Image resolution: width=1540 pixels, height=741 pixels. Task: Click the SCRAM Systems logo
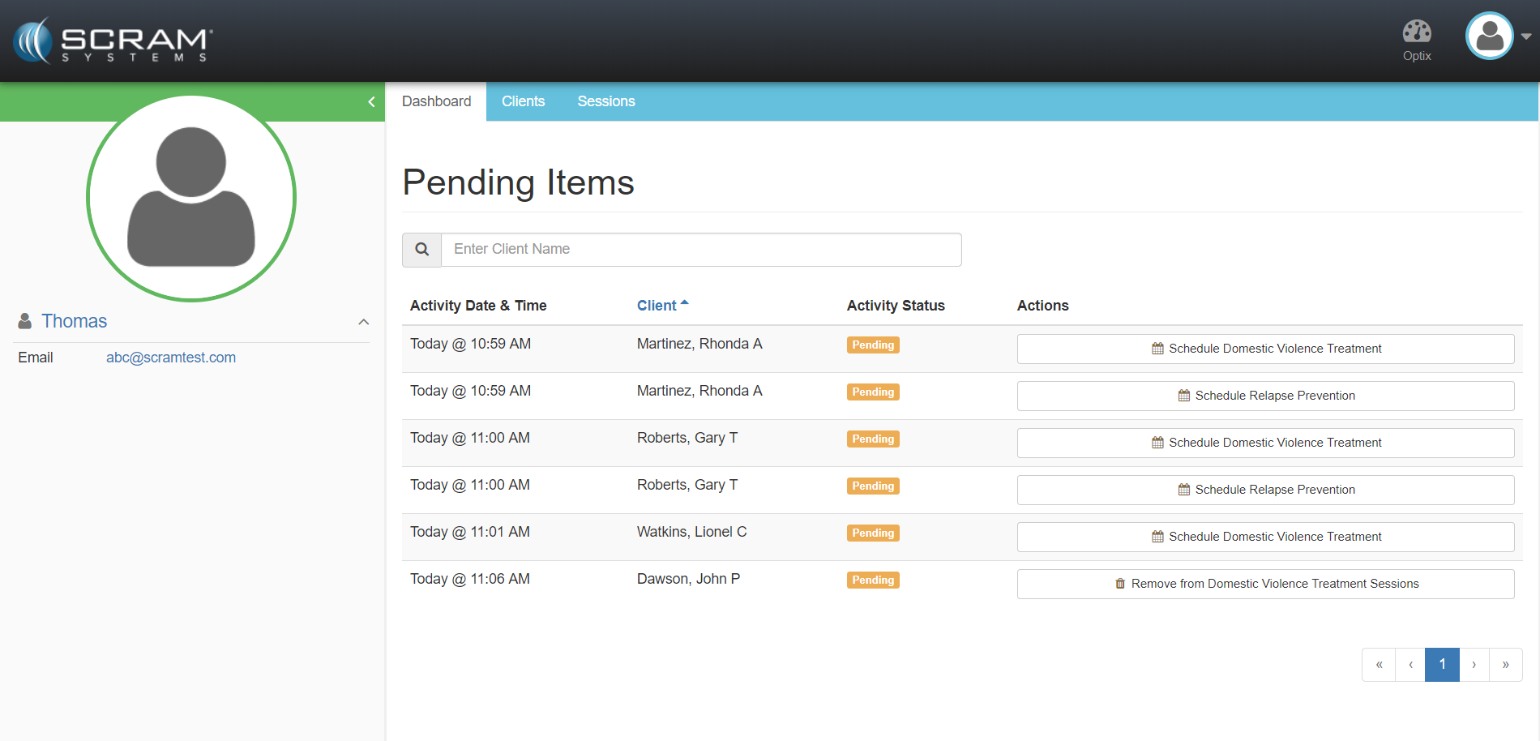113,41
